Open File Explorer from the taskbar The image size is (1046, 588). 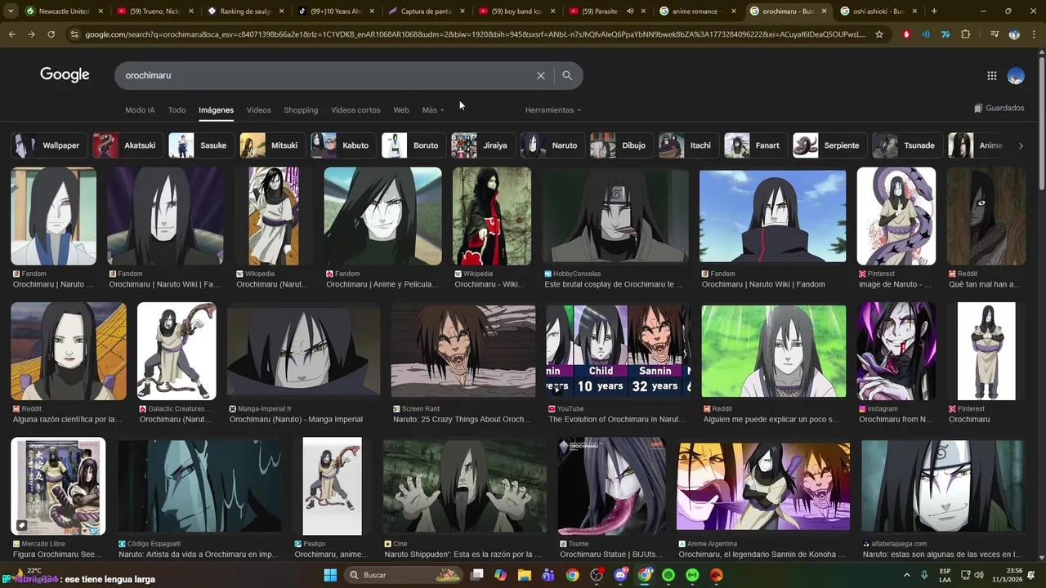coord(525,575)
